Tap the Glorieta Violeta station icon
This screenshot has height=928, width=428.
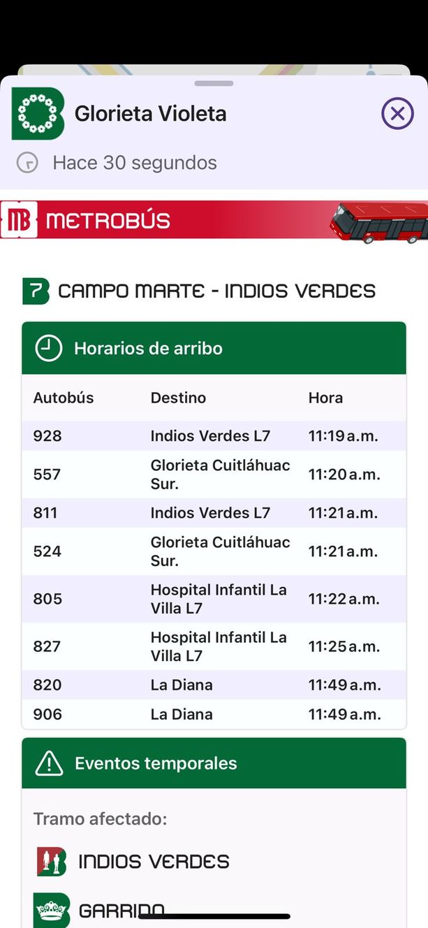click(38, 113)
